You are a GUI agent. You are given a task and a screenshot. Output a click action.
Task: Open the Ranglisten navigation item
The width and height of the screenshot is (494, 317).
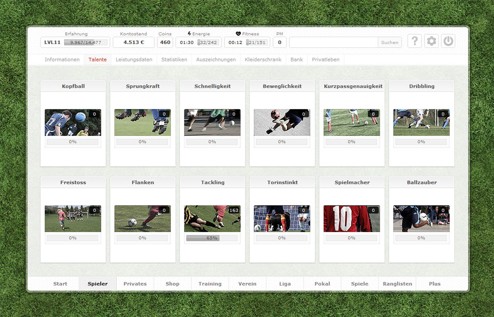click(398, 284)
